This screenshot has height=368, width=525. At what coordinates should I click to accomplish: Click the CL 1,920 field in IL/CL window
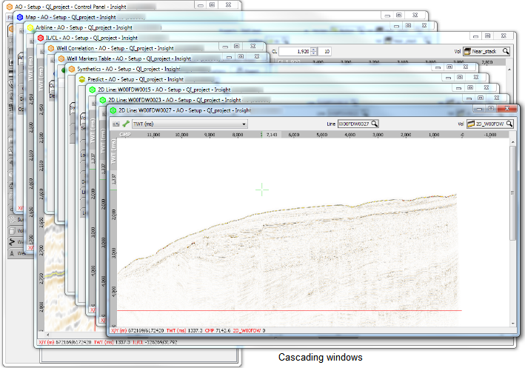[294, 52]
